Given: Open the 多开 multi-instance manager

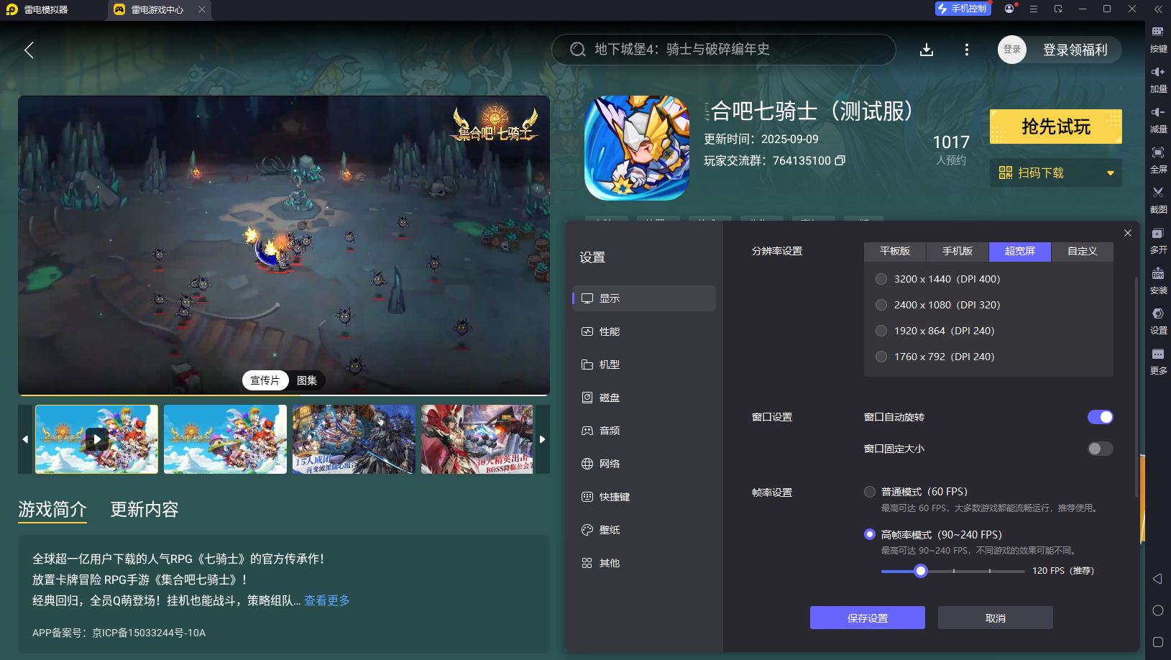Looking at the screenshot, I should point(1158,240).
